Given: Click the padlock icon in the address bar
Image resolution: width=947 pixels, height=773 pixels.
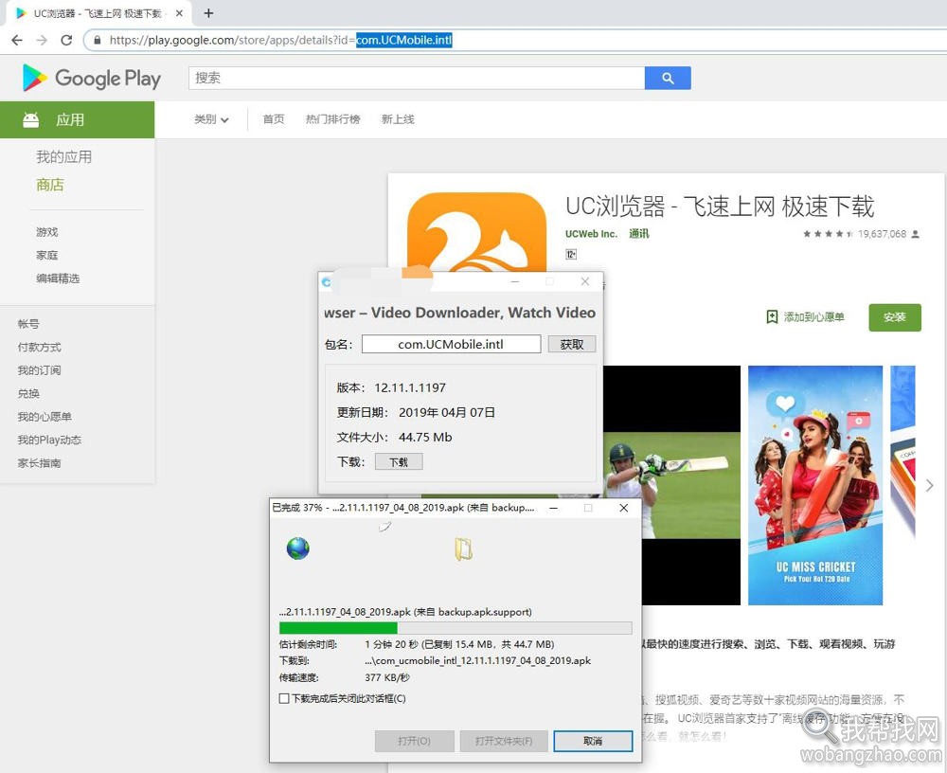Looking at the screenshot, I should coord(97,41).
